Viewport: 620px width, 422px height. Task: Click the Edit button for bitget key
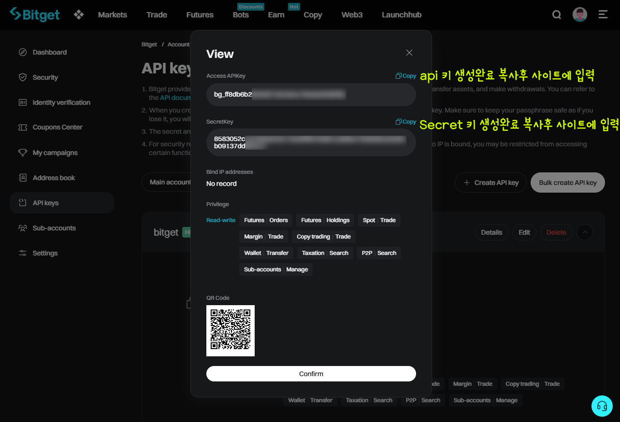click(524, 232)
